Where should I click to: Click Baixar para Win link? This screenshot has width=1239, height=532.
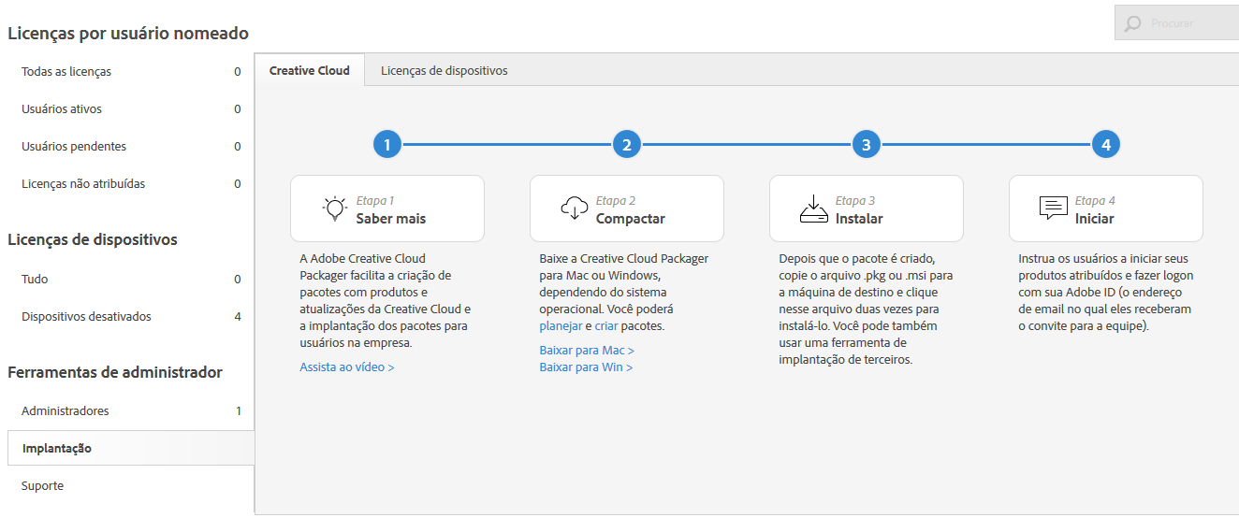(x=586, y=367)
